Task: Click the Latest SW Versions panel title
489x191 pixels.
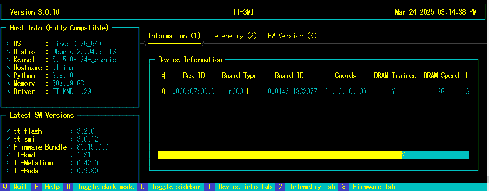Action: (x=42, y=116)
